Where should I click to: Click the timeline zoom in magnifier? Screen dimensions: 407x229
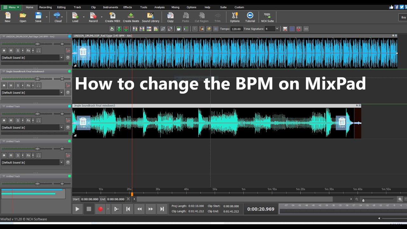[400, 199]
